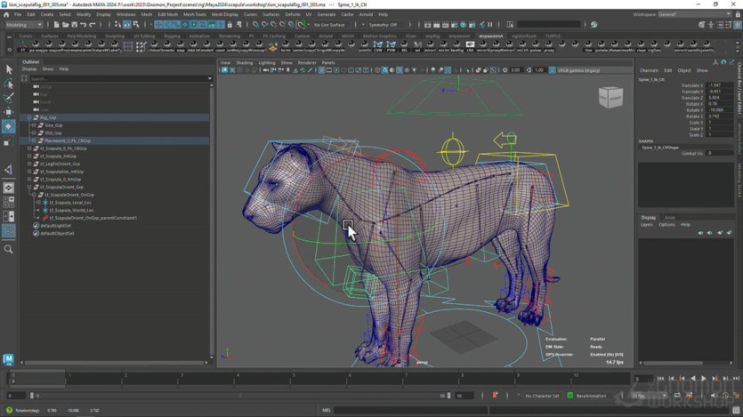Collapse Rig_Grp in Outliner

[29, 117]
